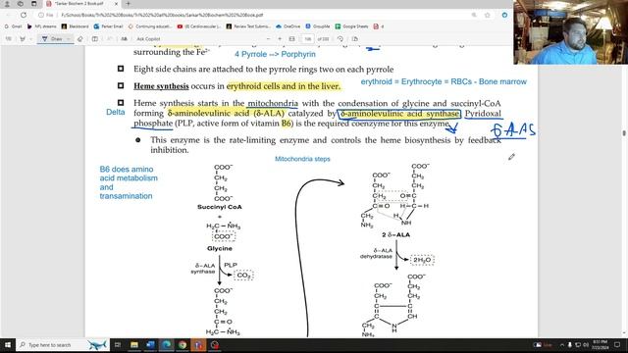
Task: Open Task View on the taskbar
Action: click(x=118, y=345)
